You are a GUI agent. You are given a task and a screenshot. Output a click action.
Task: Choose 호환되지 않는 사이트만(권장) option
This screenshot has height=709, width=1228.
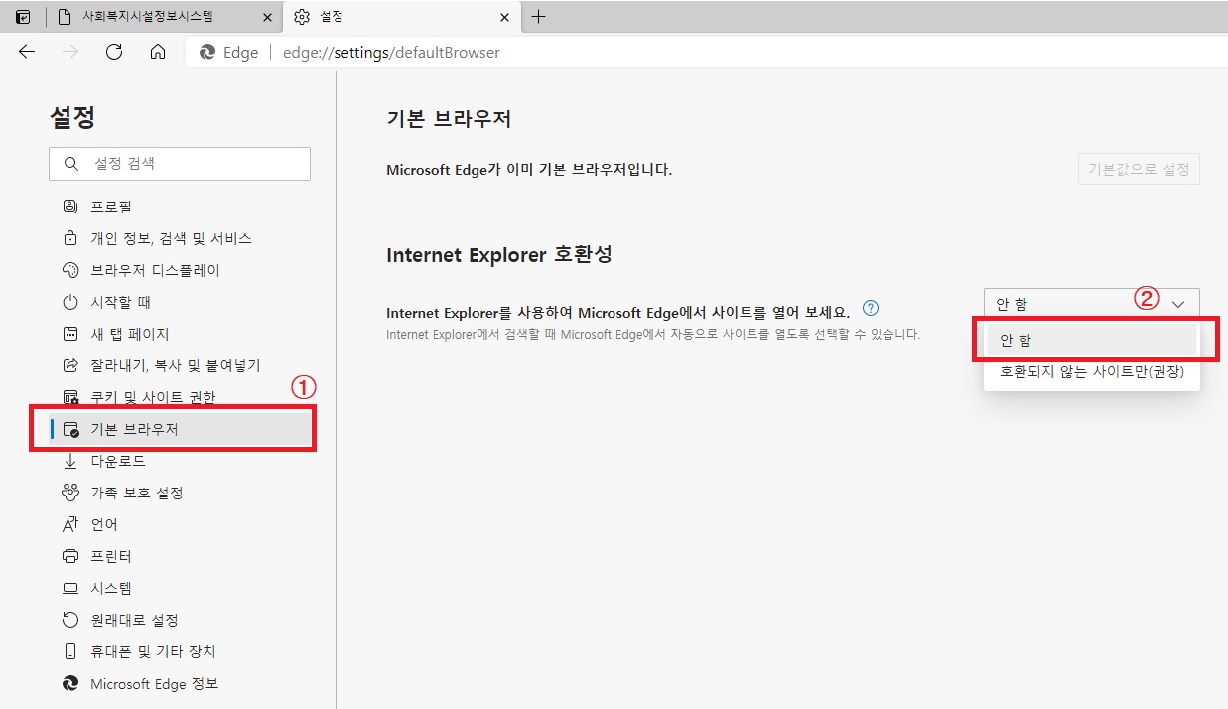[1092, 373]
